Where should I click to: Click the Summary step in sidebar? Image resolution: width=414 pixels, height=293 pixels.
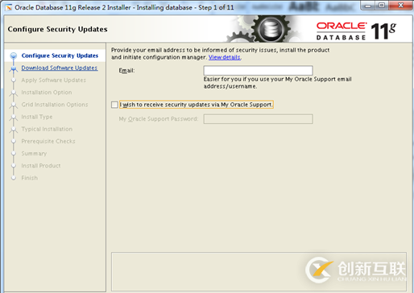tap(34, 154)
